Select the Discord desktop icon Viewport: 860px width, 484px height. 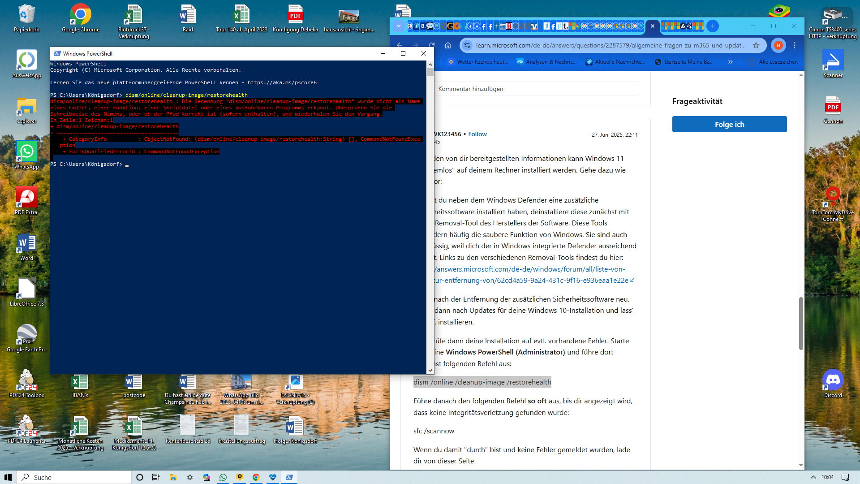(x=833, y=384)
